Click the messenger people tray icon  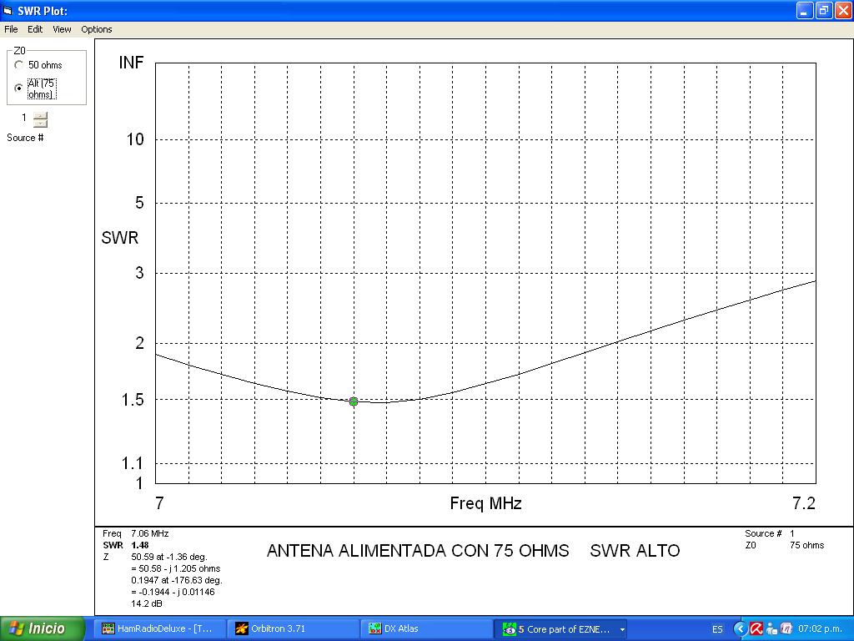tap(771, 628)
